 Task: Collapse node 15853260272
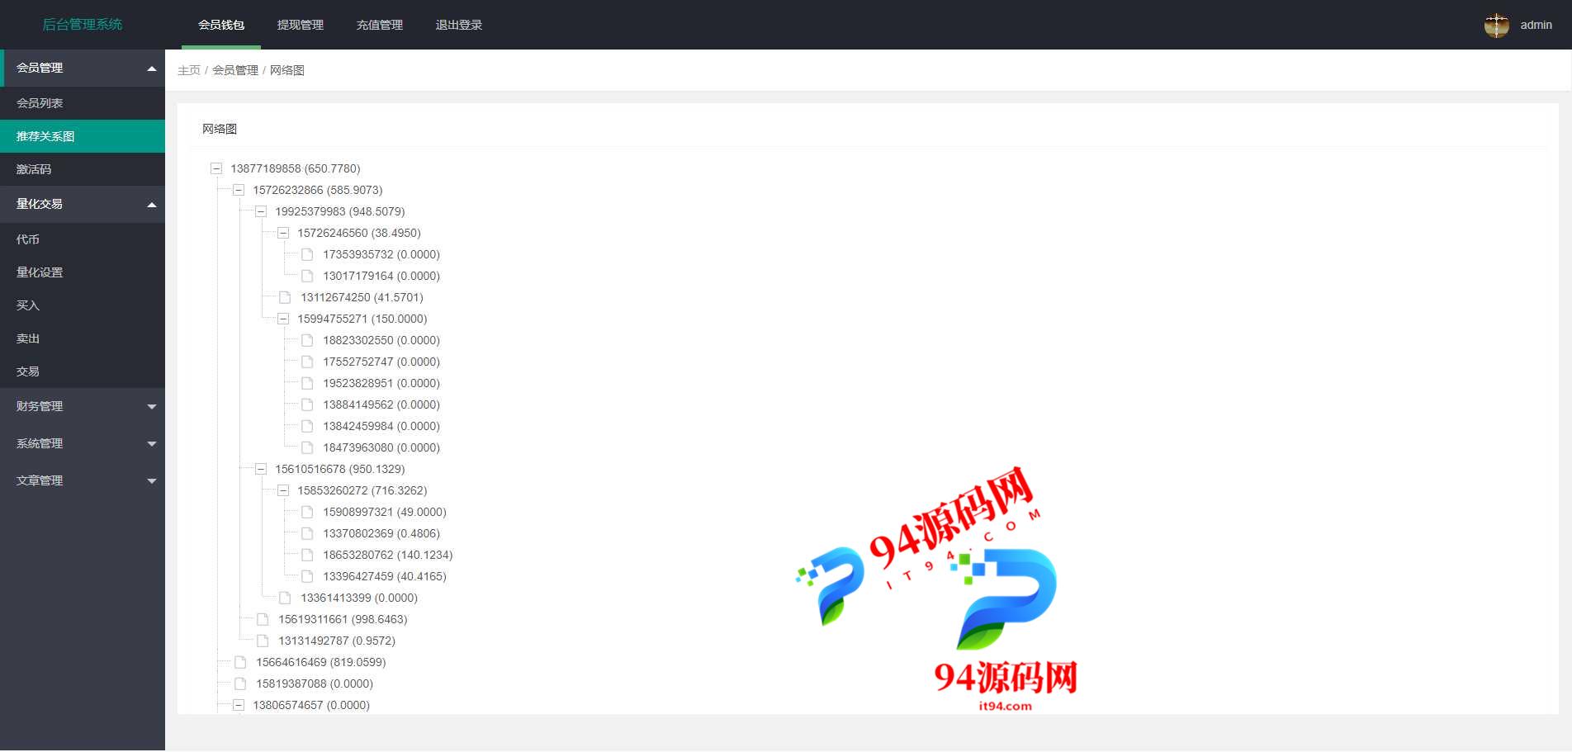tap(283, 490)
